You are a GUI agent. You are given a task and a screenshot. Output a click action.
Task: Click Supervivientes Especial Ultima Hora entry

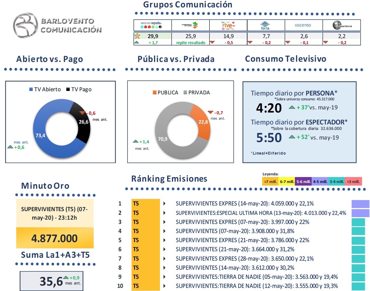pos(261,213)
